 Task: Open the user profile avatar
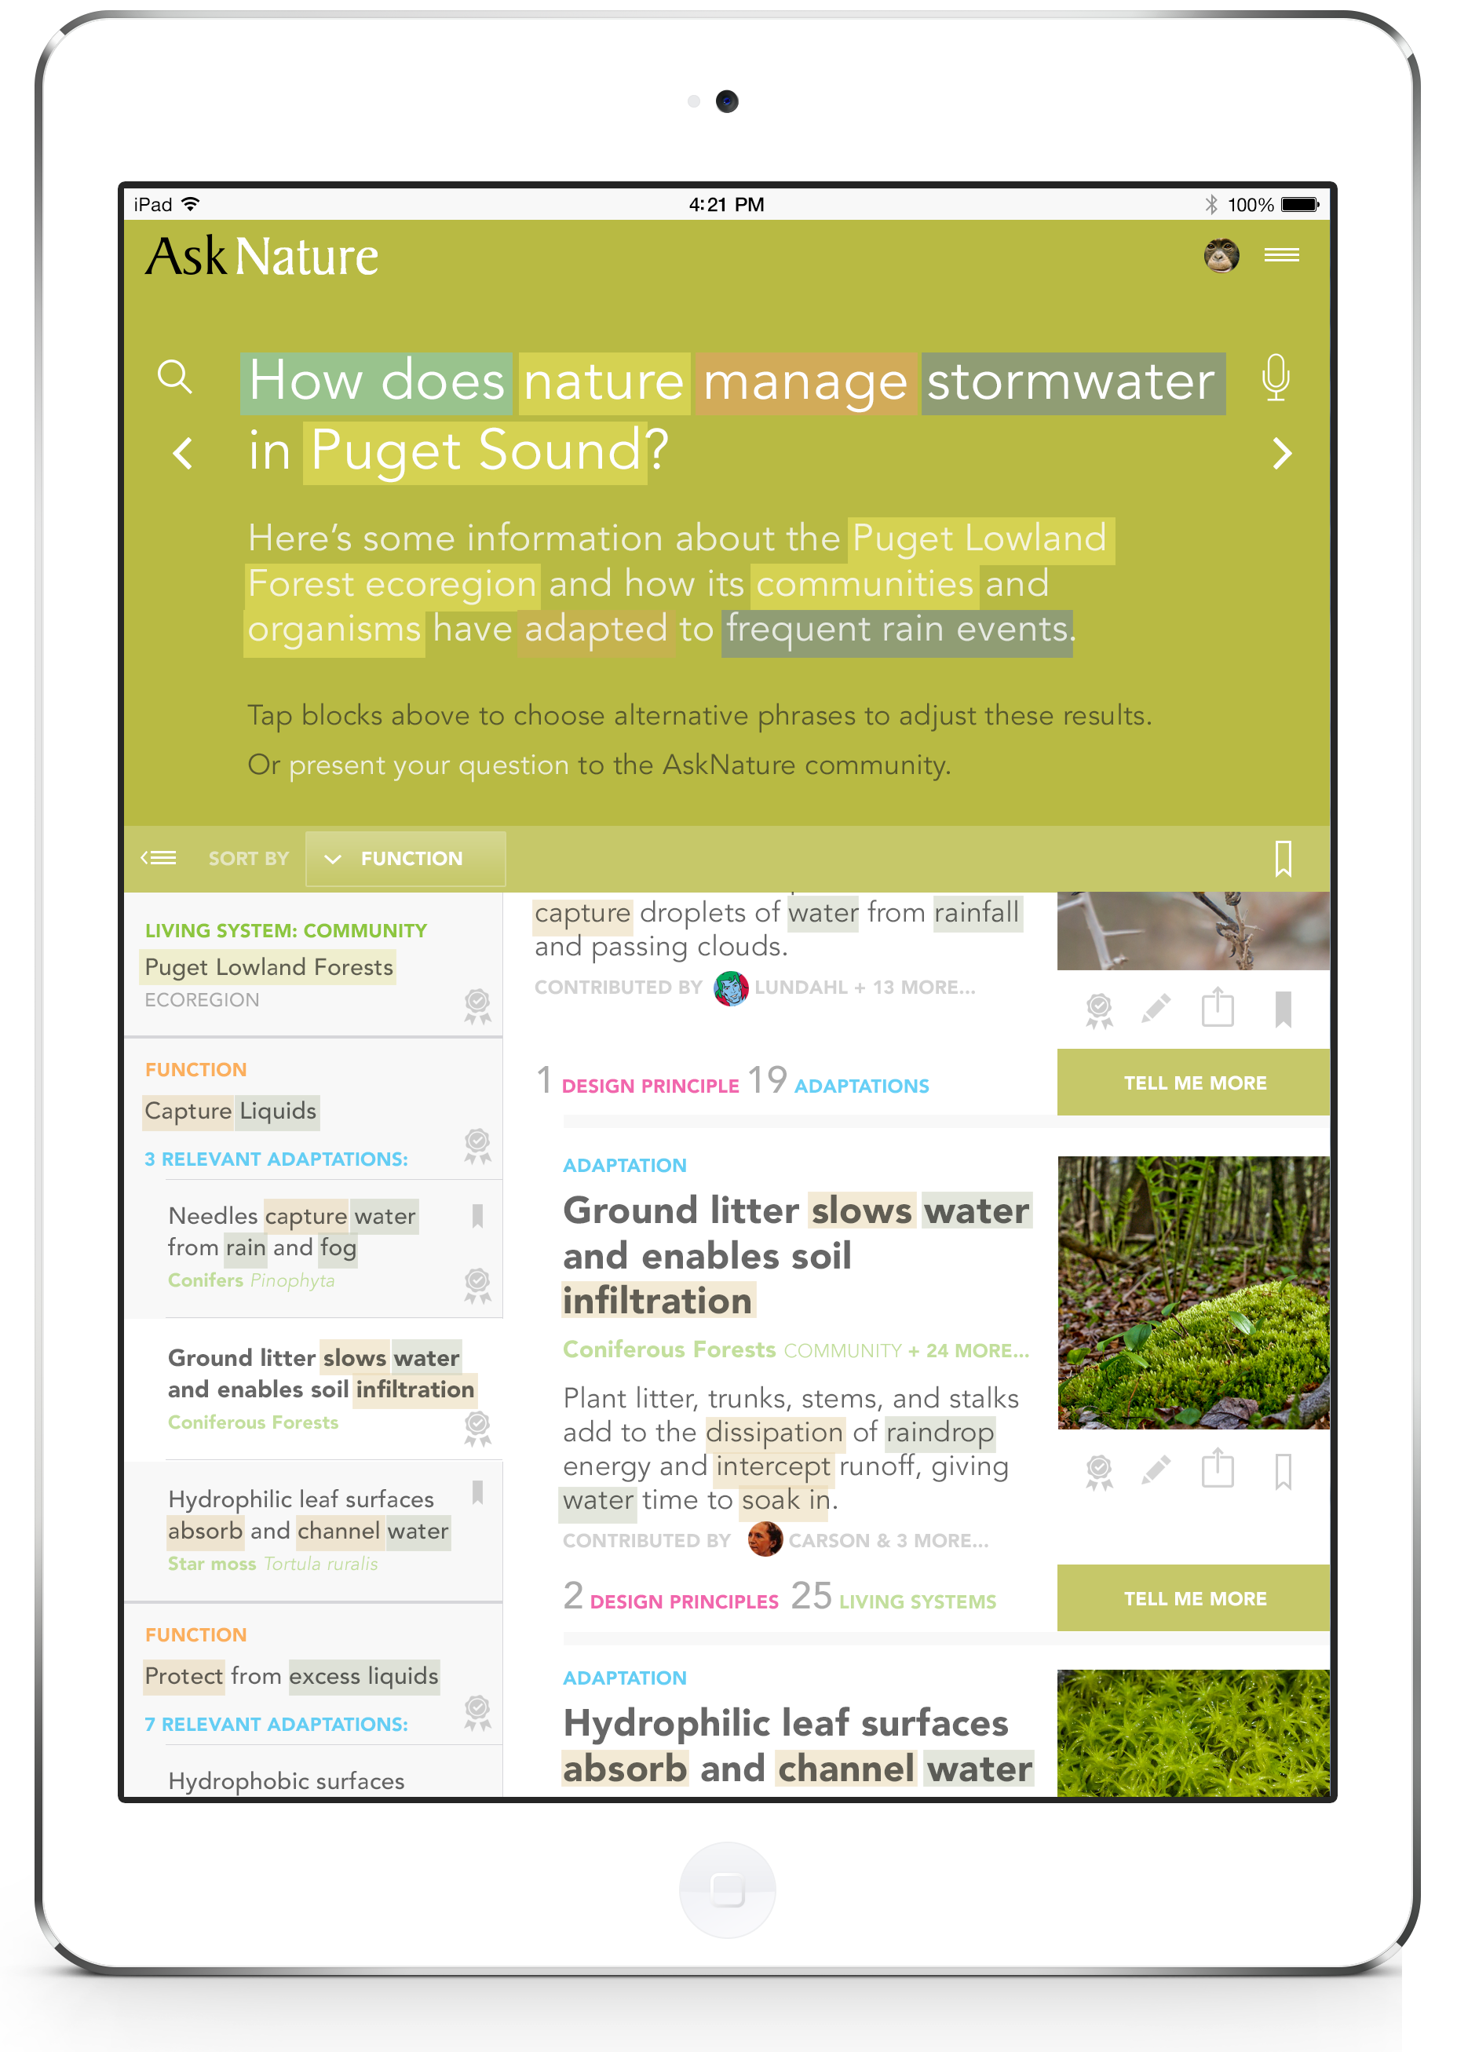tap(1221, 256)
